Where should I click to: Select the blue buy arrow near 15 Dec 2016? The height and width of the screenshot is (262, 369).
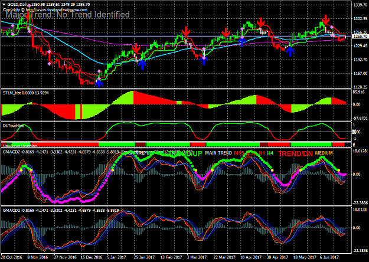99,83
